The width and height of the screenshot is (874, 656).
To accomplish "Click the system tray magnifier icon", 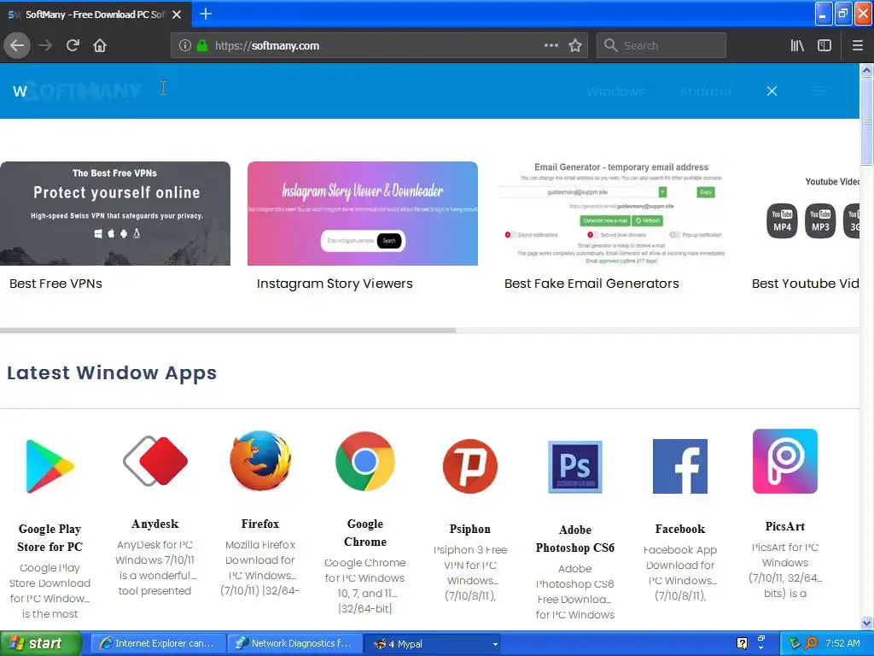I will point(811,643).
